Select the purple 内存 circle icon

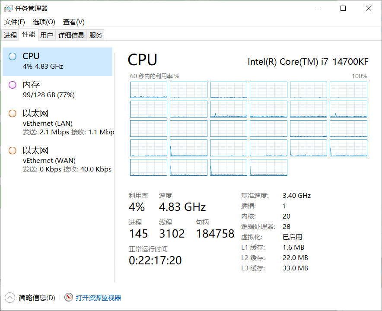pos(13,85)
